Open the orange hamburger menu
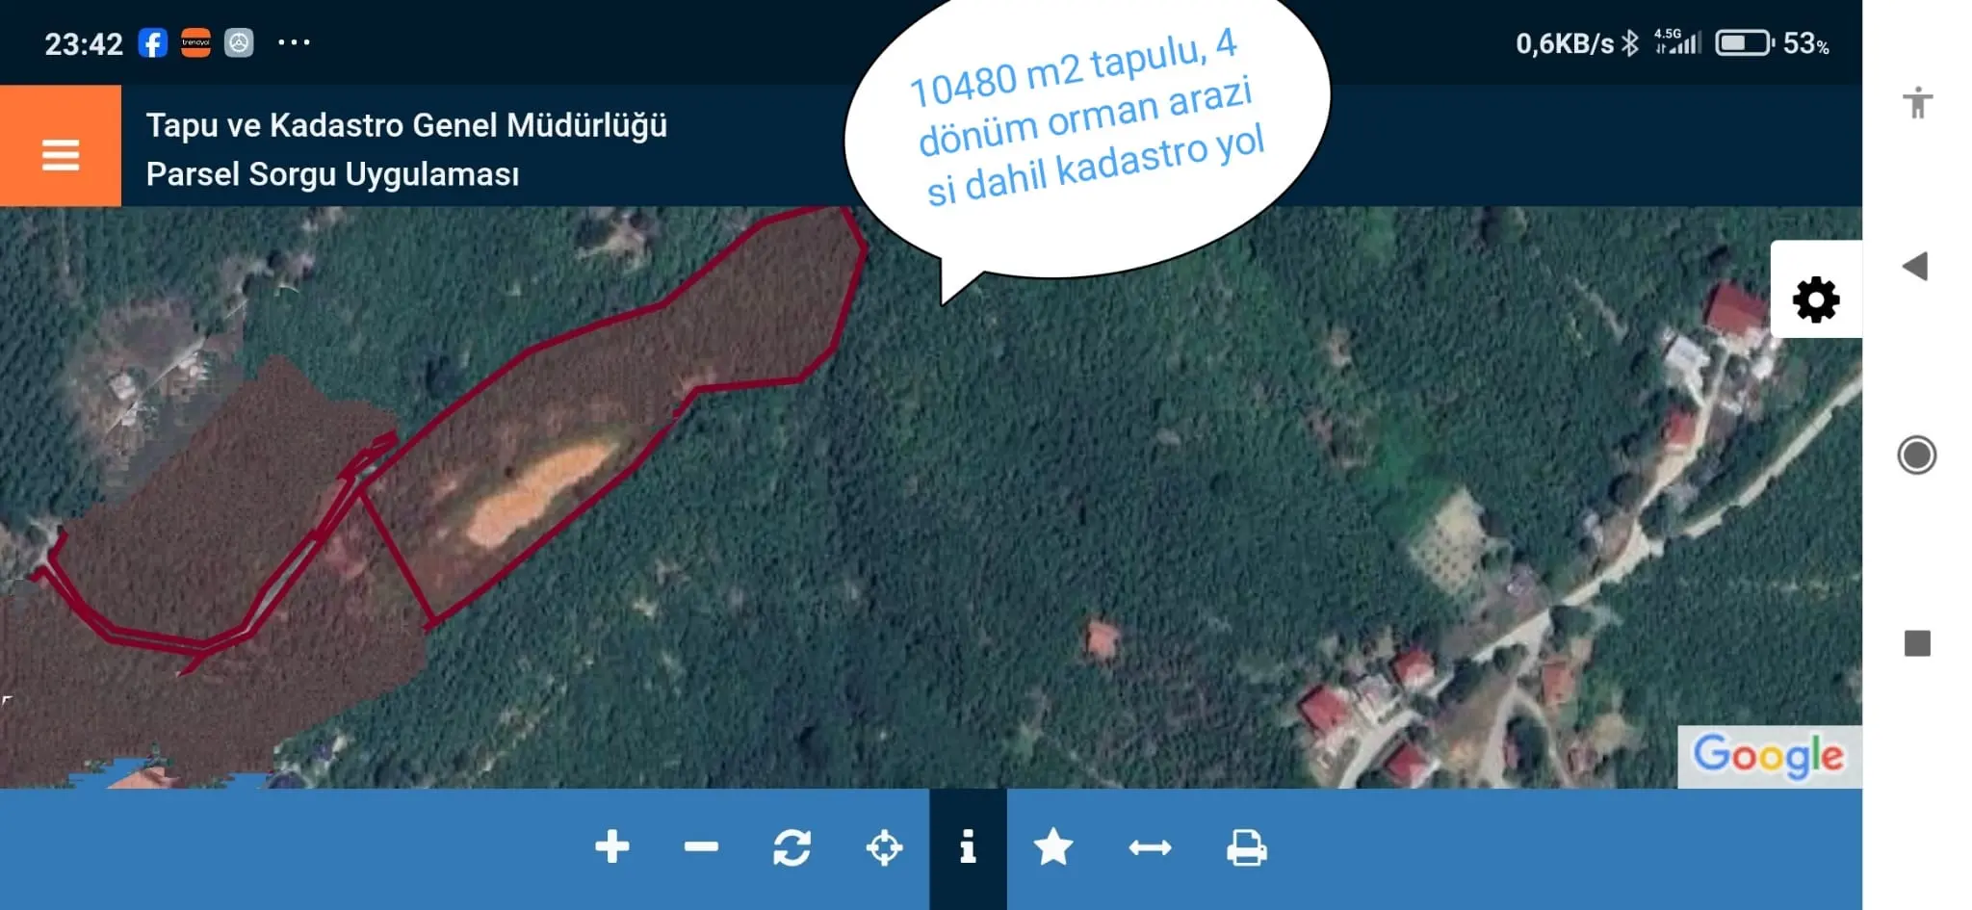Screen dimensions: 1972x910 tap(60, 146)
